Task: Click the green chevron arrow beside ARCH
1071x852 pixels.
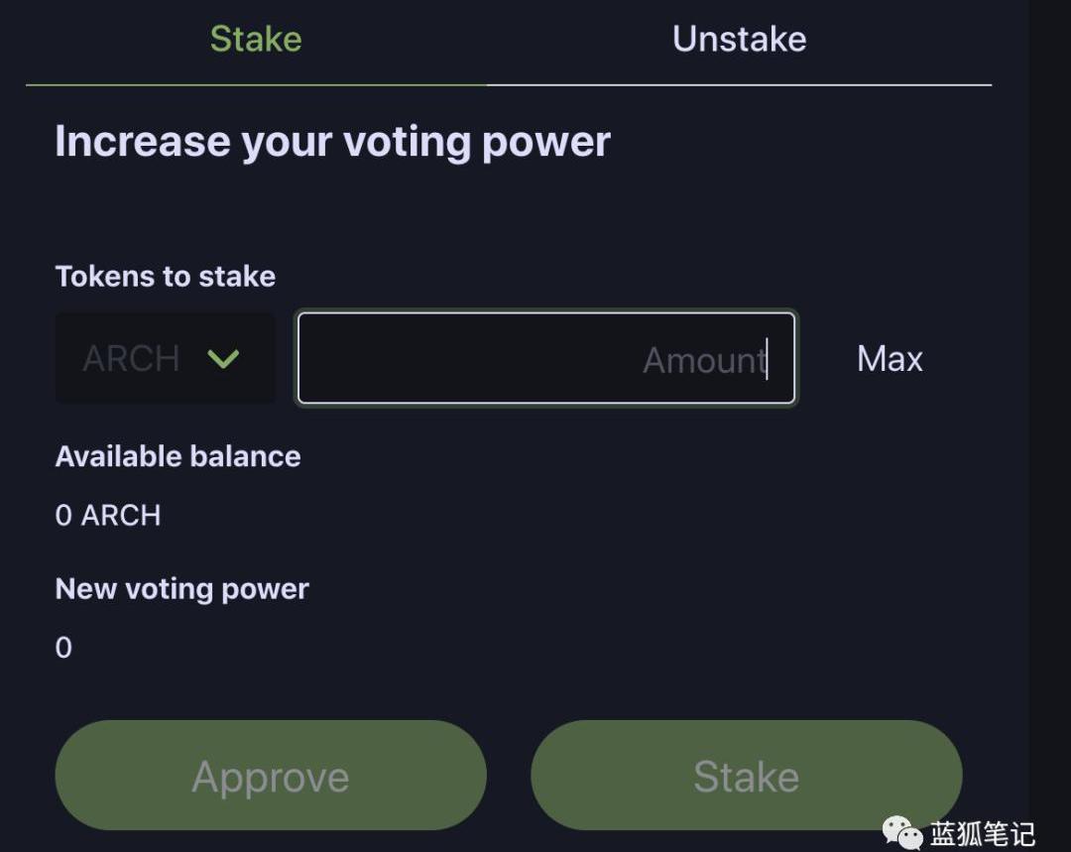Action: (224, 358)
